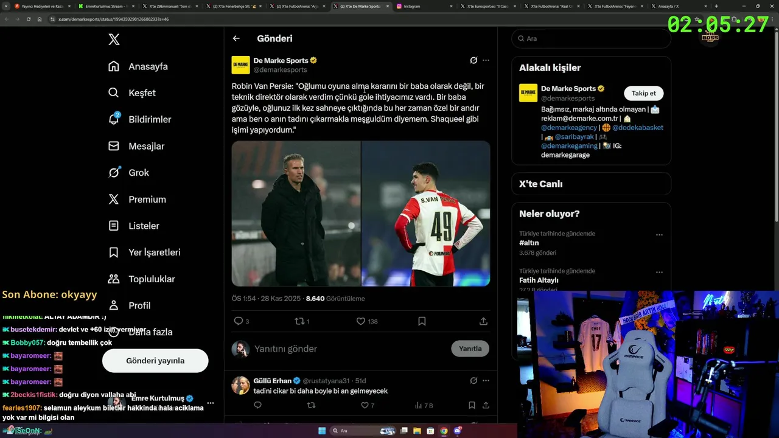The height and width of the screenshot is (438, 779).
Task: Click the X logo in sidebar
Action: [x=114, y=40]
